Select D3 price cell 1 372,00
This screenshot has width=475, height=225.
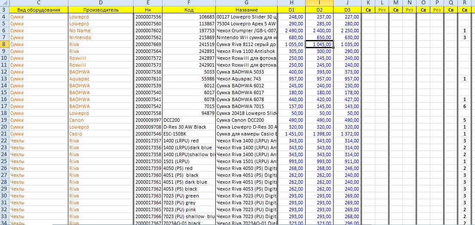pos(347,134)
